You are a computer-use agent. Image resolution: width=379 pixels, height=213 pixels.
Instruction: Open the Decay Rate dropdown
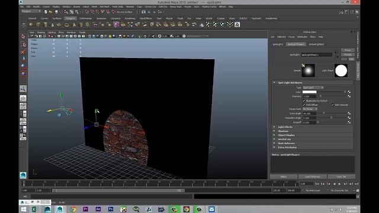(310, 109)
